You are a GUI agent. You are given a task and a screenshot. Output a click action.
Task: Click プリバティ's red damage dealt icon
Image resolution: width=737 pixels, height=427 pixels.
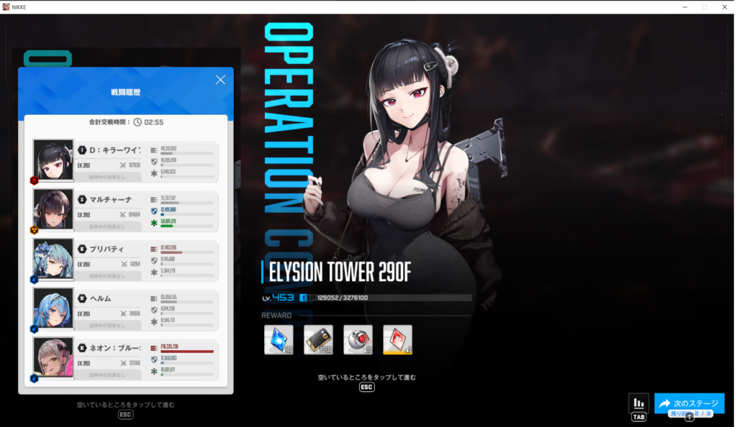154,249
